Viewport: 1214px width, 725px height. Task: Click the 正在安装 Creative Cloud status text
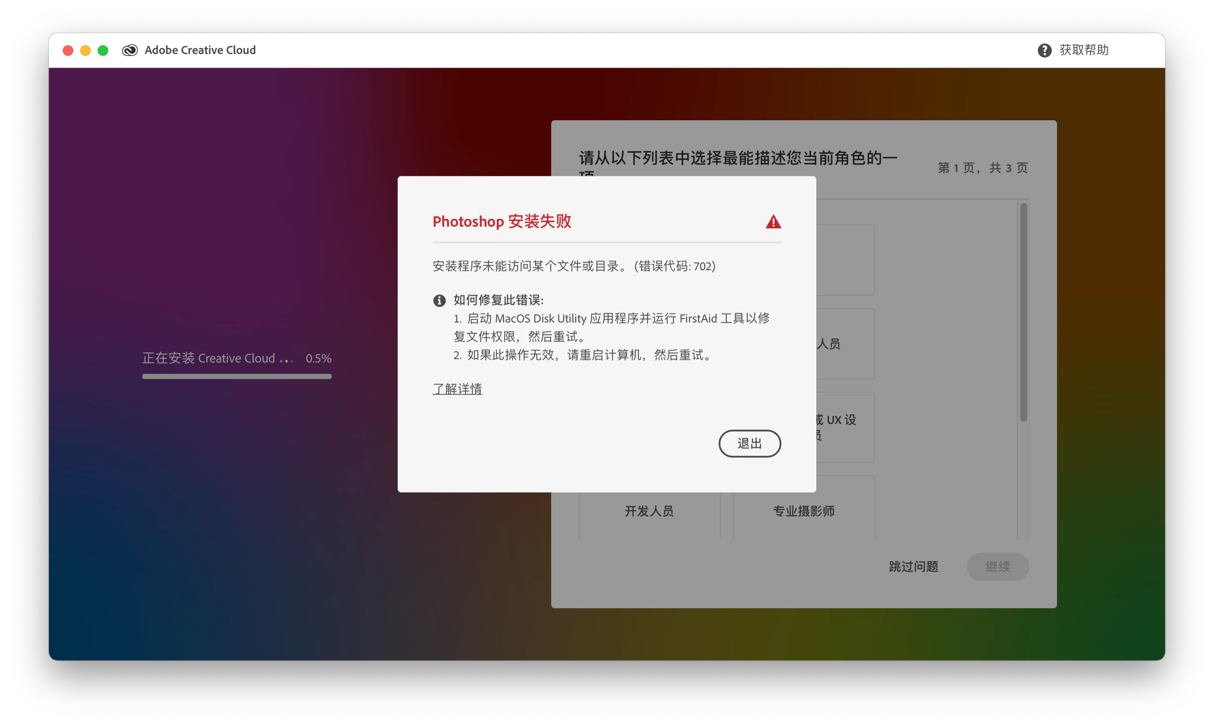coord(209,358)
